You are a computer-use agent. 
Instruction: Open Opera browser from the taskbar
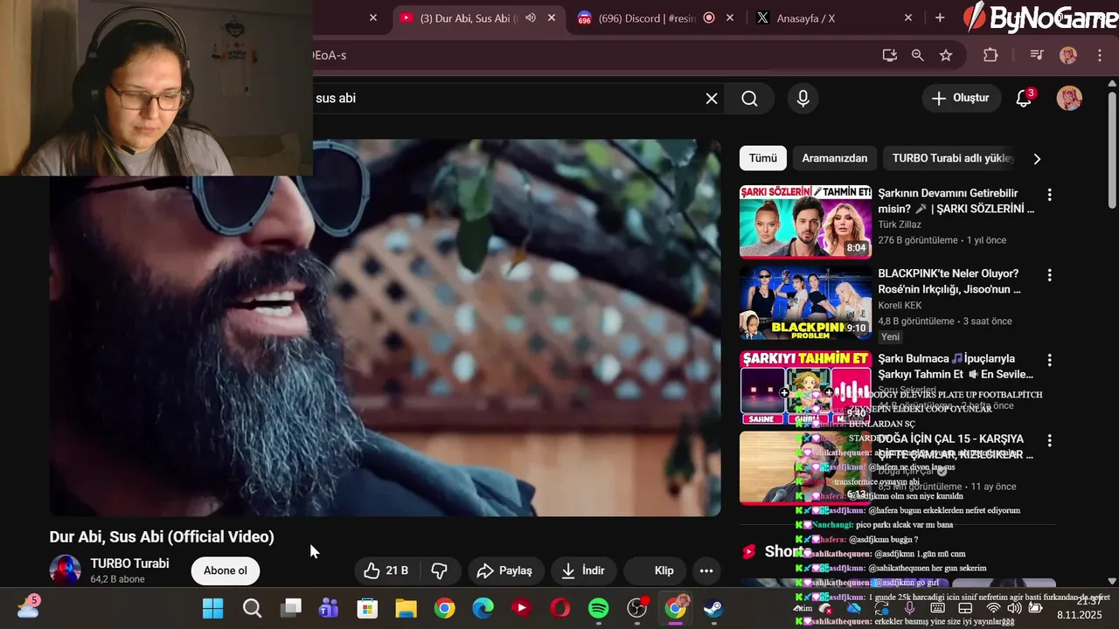coord(559,608)
